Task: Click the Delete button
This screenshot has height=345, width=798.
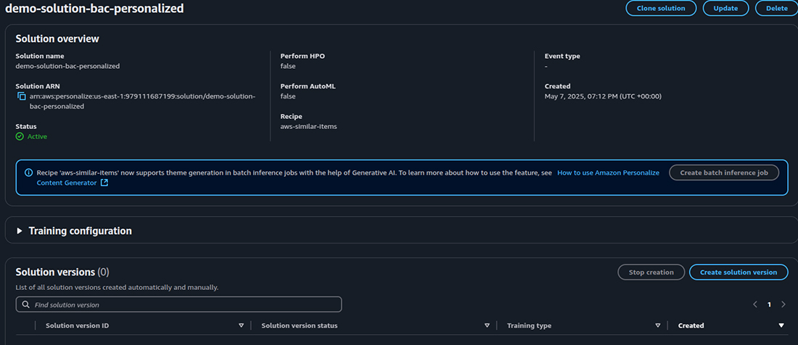Action: (x=777, y=8)
